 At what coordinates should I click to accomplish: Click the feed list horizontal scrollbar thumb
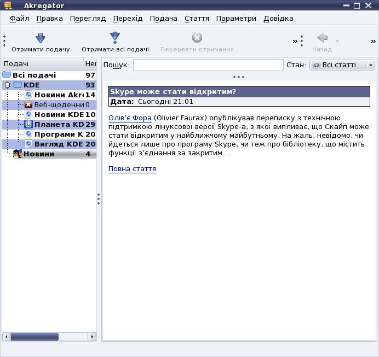(x=36, y=337)
